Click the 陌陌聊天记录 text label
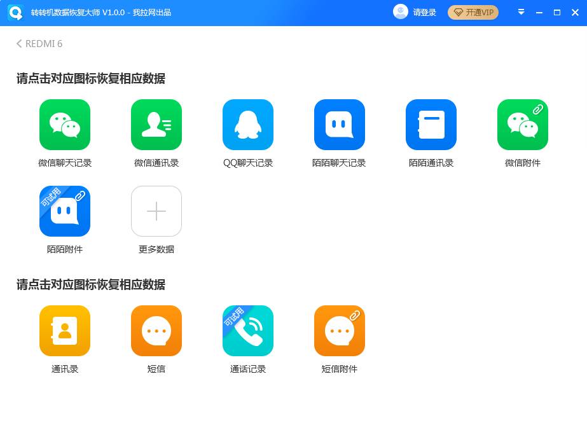The width and height of the screenshot is (587, 423). pos(339,163)
